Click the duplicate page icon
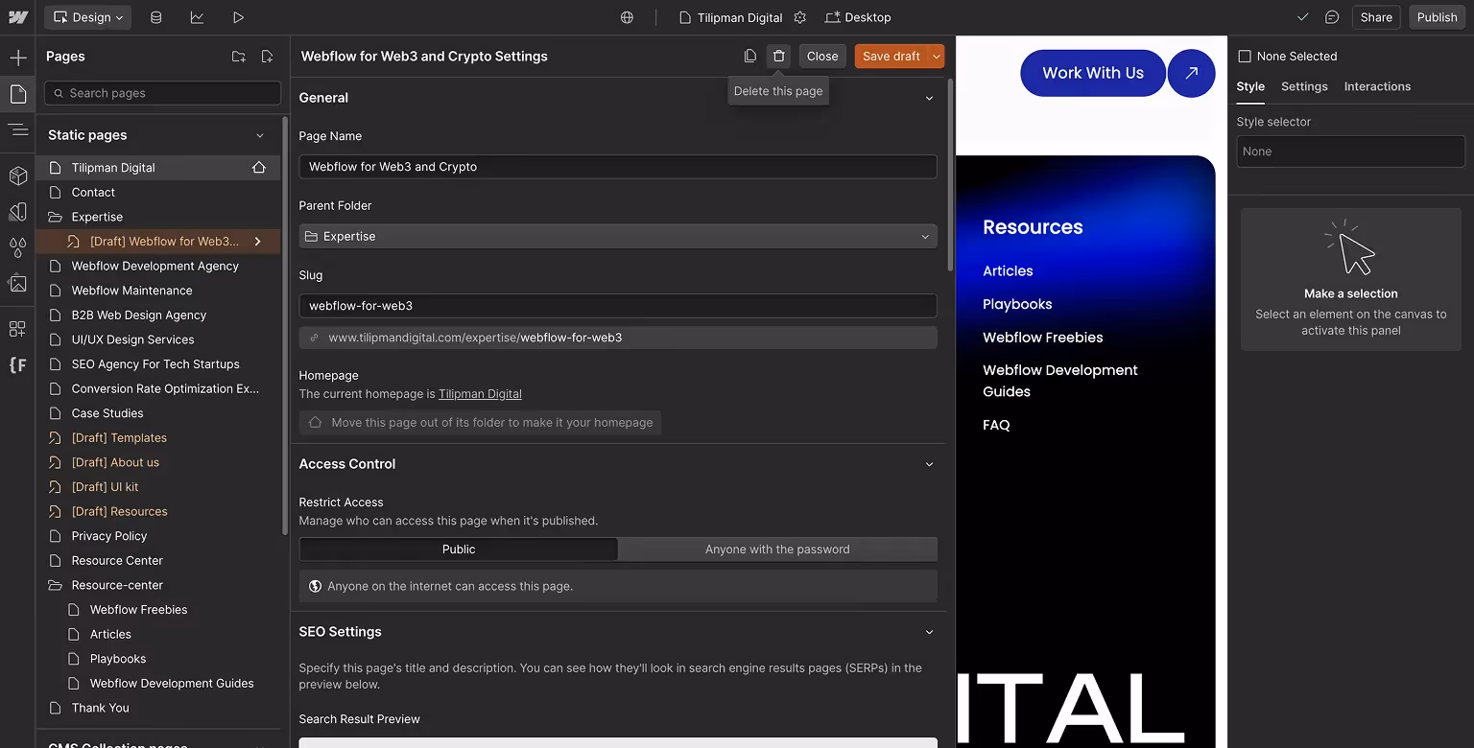The height and width of the screenshot is (748, 1474). 749,56
